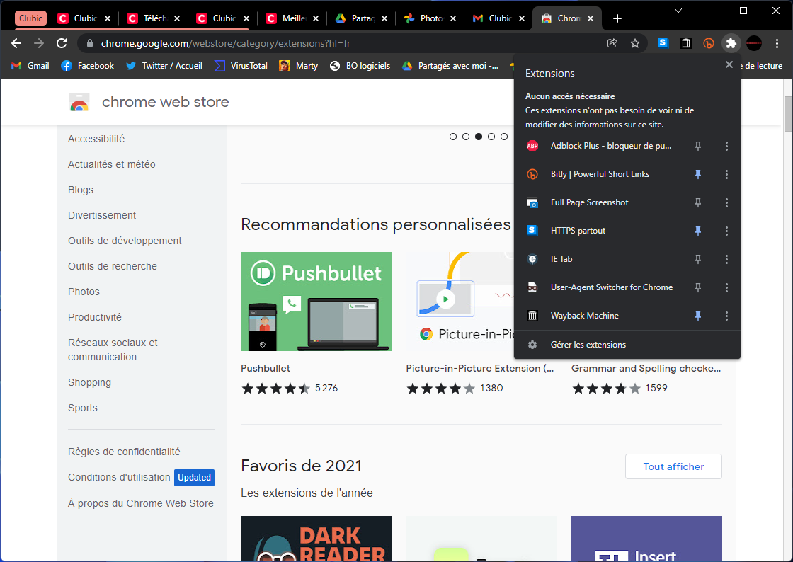Open the HTTPS partout toolbar extension icon
This screenshot has width=793, height=562.
tap(663, 43)
